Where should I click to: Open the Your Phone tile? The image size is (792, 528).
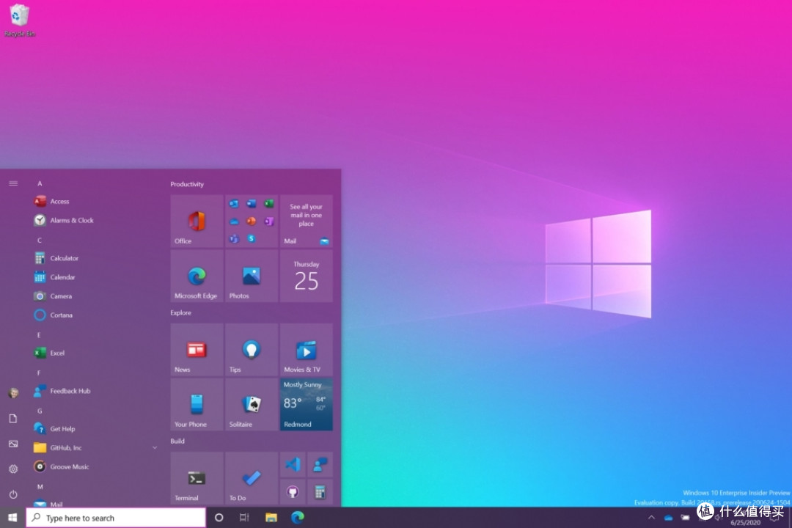click(x=196, y=405)
